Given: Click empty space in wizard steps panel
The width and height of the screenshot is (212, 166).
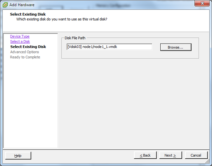Looking at the screenshot, I should [30, 104].
